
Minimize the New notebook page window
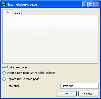click(85, 4)
